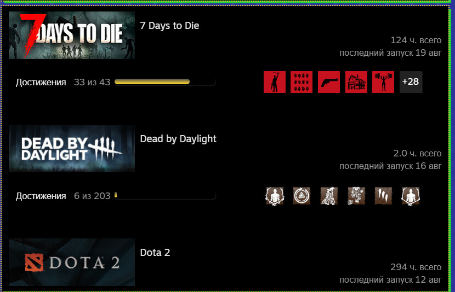Select the red house achievement icon

[x=356, y=82]
